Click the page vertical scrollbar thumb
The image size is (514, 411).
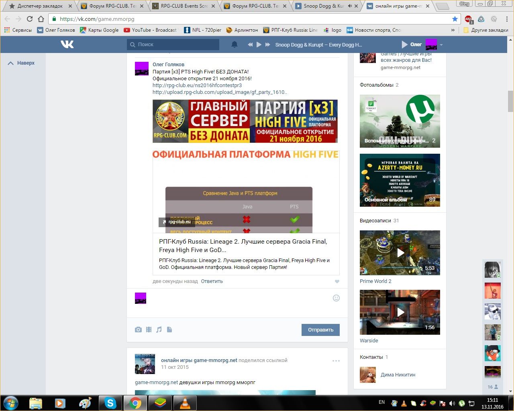tap(510, 101)
